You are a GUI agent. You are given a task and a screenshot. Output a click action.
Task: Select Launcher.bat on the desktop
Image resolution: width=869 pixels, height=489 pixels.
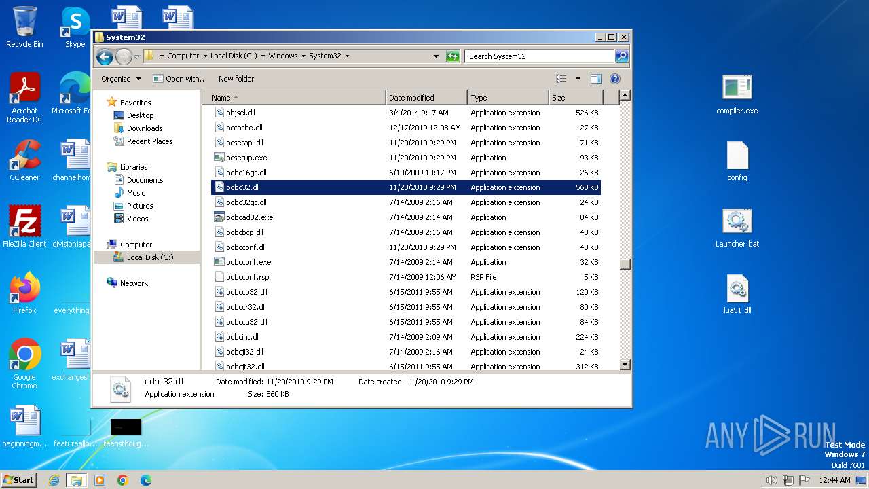point(737,227)
